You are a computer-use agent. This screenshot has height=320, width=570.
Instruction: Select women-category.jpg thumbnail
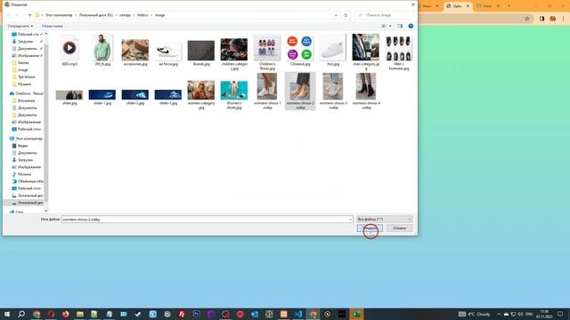pos(201,94)
